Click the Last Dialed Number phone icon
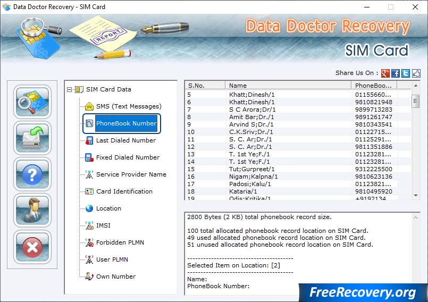428x302 pixels. tap(89, 140)
